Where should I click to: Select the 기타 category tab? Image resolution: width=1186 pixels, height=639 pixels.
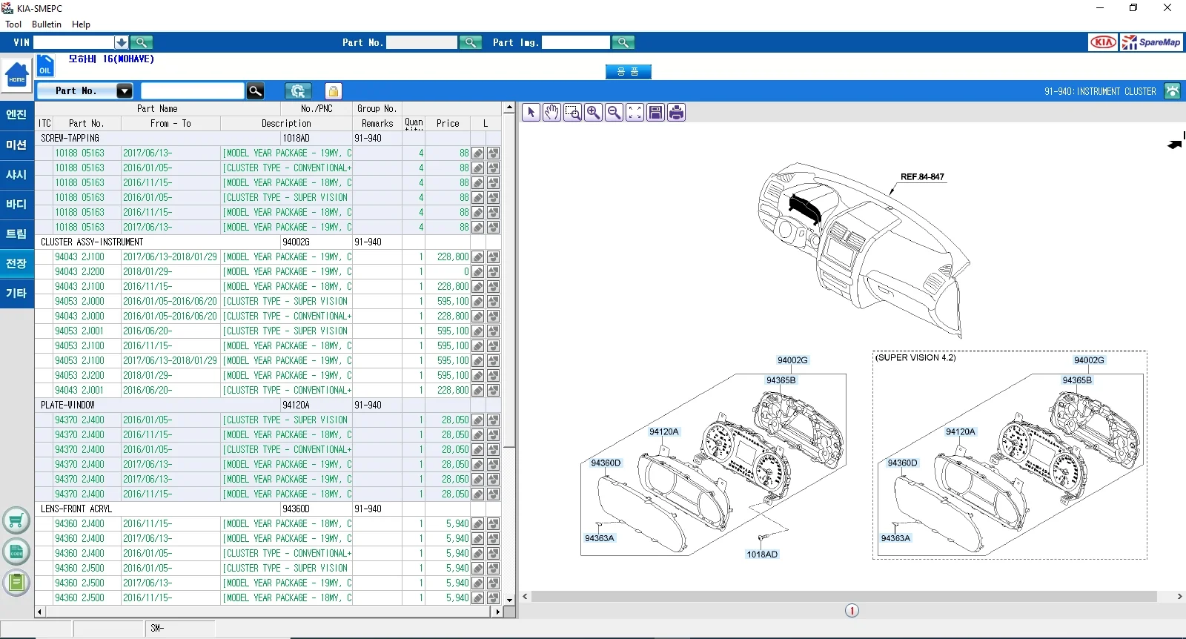[x=16, y=294]
